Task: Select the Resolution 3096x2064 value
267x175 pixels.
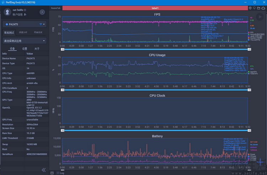Action: click(x=32, y=124)
